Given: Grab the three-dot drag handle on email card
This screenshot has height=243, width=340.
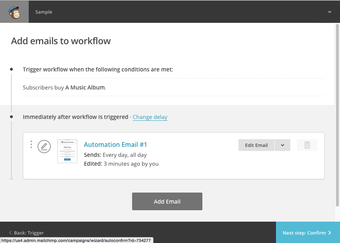Looking at the screenshot, I should pyautogui.click(x=31, y=145).
